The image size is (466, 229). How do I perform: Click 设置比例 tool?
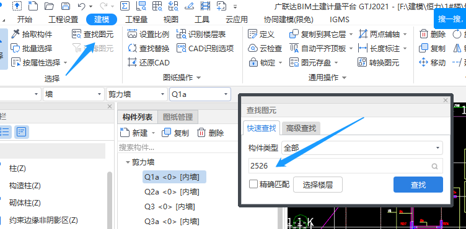coord(148,35)
